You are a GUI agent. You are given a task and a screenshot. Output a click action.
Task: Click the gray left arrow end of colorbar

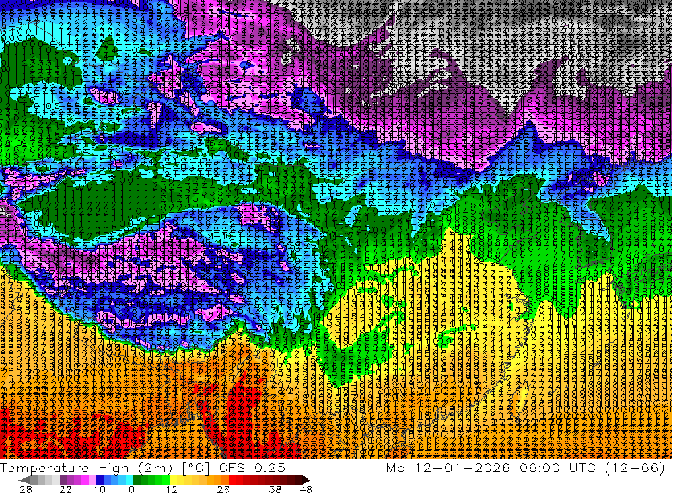click(x=25, y=480)
